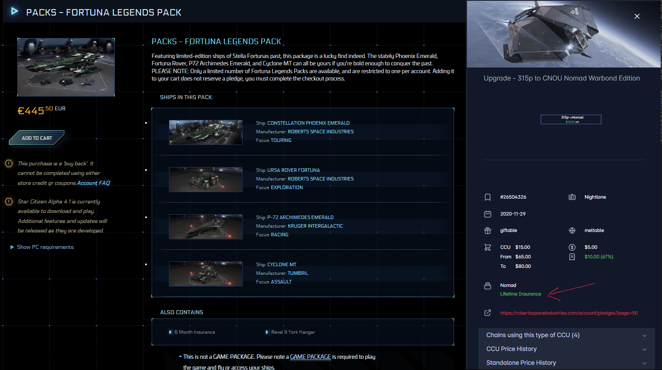Click warning icon beside buy back notice
Viewport: 662px width, 370px height.
(9, 164)
